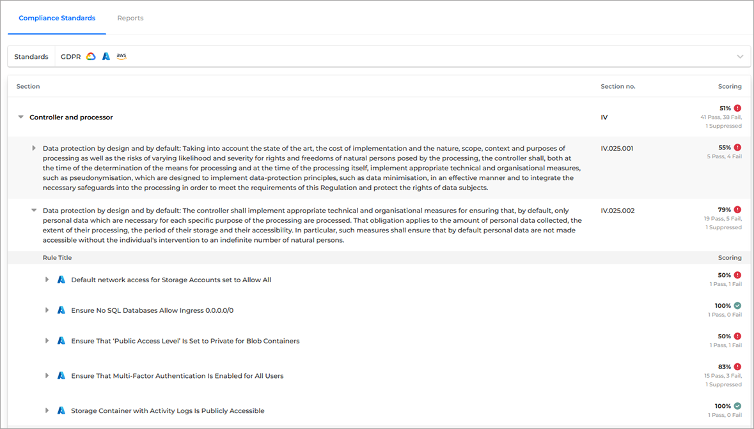
Task: Select the Google Cloud standards icon
Action: tap(91, 56)
